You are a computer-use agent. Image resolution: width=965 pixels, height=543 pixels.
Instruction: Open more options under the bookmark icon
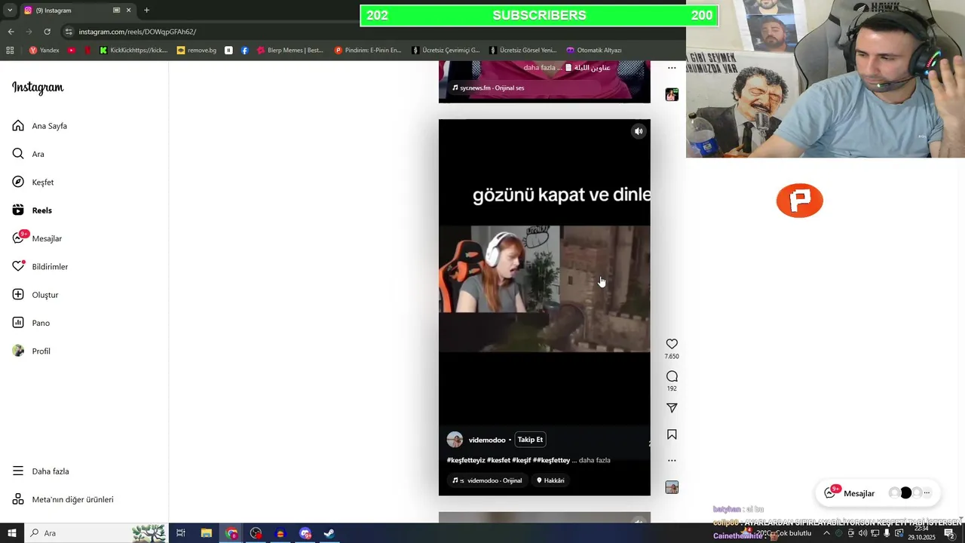coord(672,460)
